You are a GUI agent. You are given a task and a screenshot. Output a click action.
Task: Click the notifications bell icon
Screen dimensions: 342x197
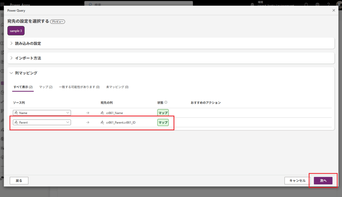coord(306,5)
